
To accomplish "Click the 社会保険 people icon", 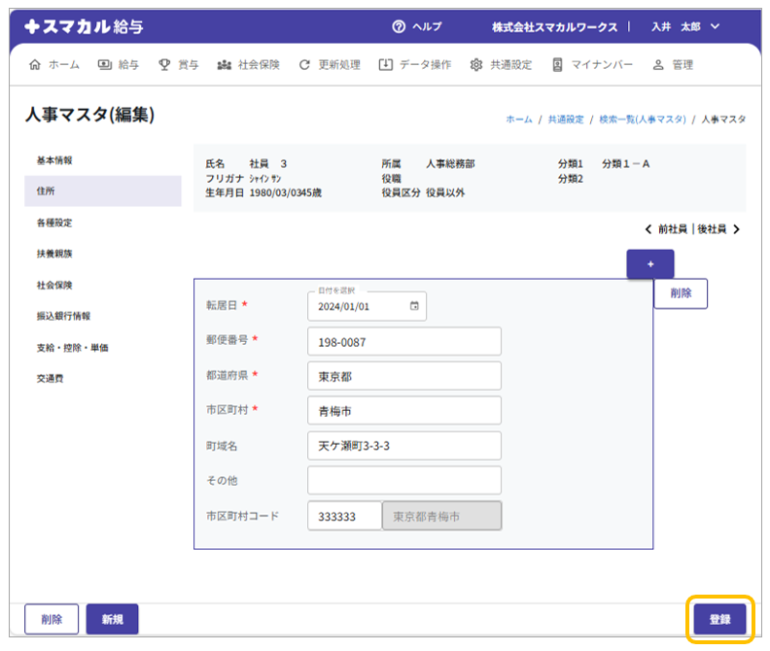I will point(224,65).
